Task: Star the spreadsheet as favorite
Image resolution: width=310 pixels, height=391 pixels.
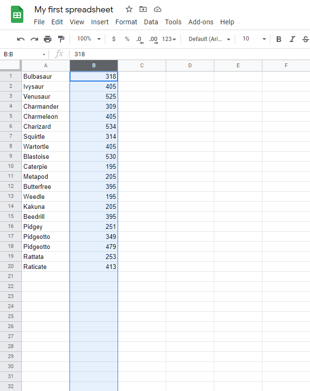Action: click(x=129, y=9)
